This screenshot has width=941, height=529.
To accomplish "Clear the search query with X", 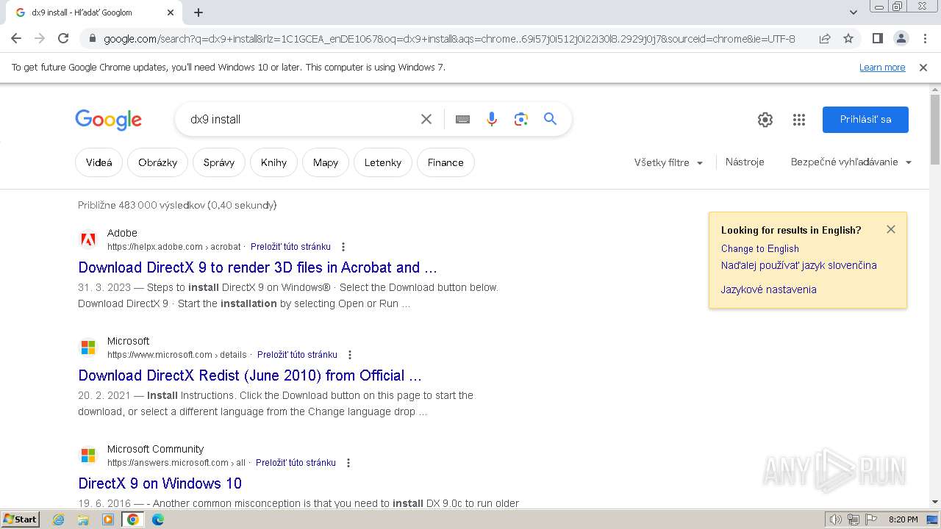I will pos(426,119).
